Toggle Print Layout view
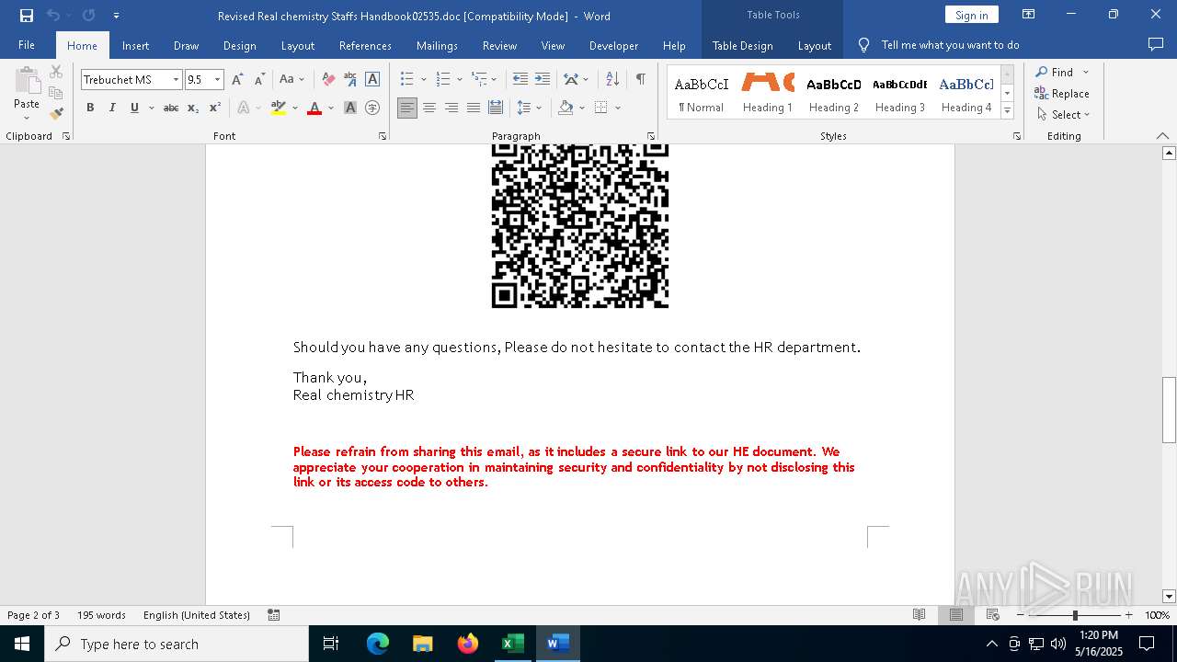 956,615
